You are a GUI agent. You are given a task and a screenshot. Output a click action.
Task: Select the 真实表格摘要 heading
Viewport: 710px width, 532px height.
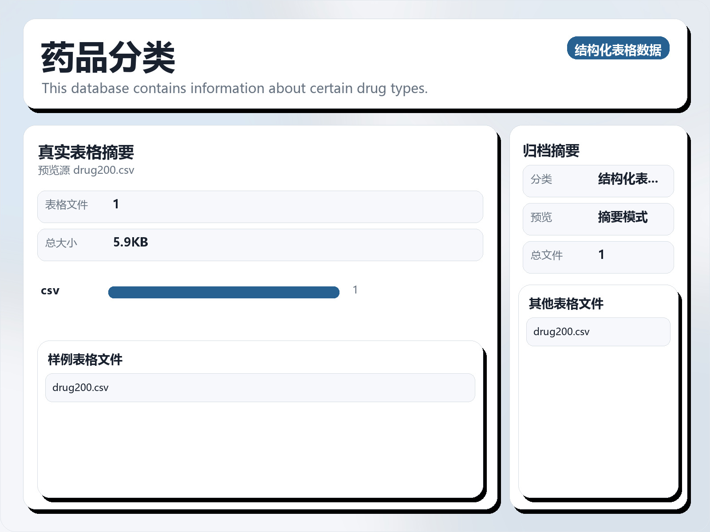tap(86, 152)
